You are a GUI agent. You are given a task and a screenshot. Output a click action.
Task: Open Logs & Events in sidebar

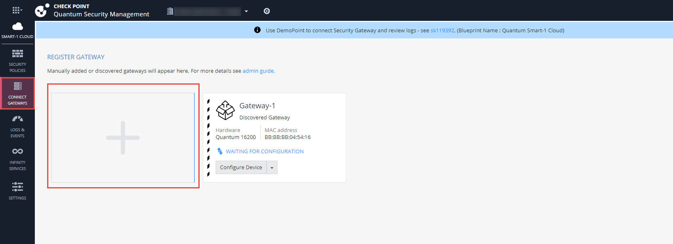pyautogui.click(x=17, y=126)
